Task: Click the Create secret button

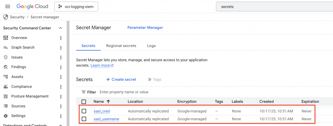Action: click(121, 79)
